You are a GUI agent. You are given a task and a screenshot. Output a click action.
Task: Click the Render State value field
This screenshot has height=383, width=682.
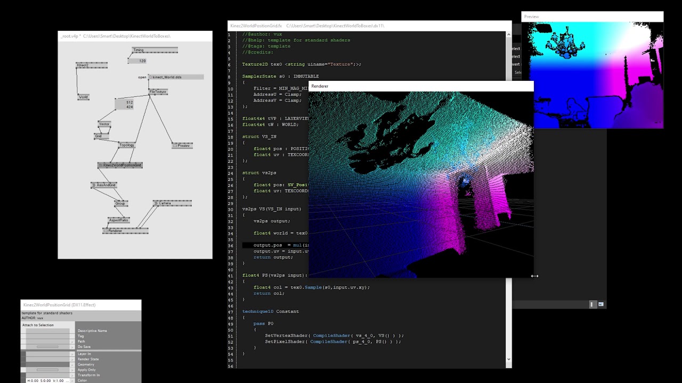click(x=47, y=359)
